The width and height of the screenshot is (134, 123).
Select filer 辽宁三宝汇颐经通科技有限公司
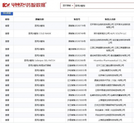[110, 65]
